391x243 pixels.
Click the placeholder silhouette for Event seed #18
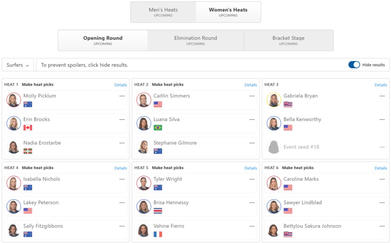coord(274,147)
